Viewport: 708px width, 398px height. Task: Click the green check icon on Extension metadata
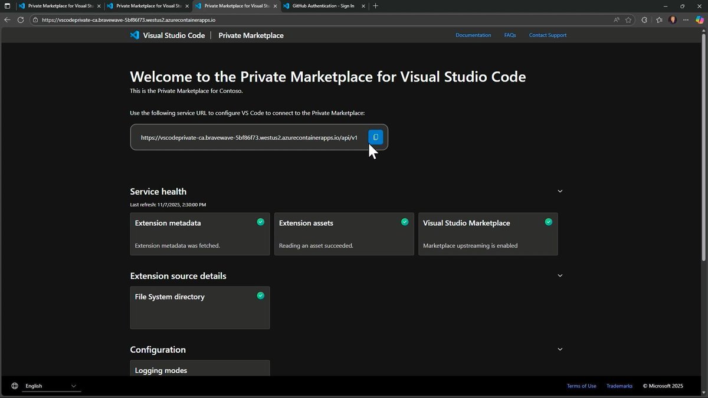click(x=260, y=222)
